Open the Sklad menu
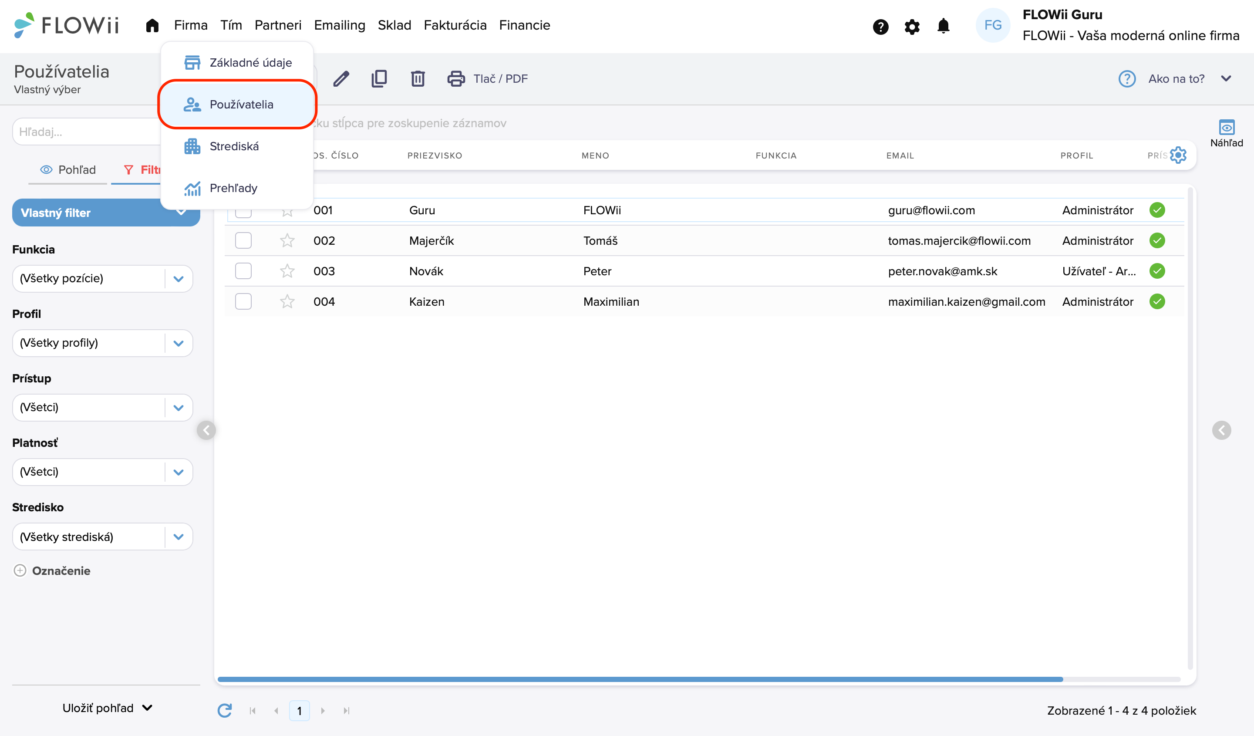Screen dimensions: 1254x736 [x=394, y=25]
